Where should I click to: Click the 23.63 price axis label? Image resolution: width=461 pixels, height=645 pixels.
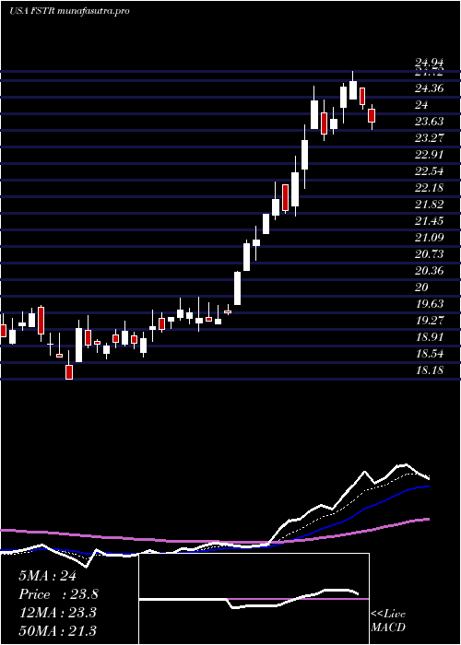[x=430, y=122]
